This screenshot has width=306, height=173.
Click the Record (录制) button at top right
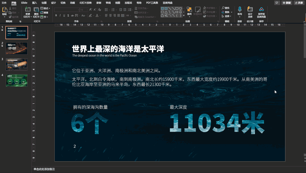pyautogui.click(x=287, y=3)
